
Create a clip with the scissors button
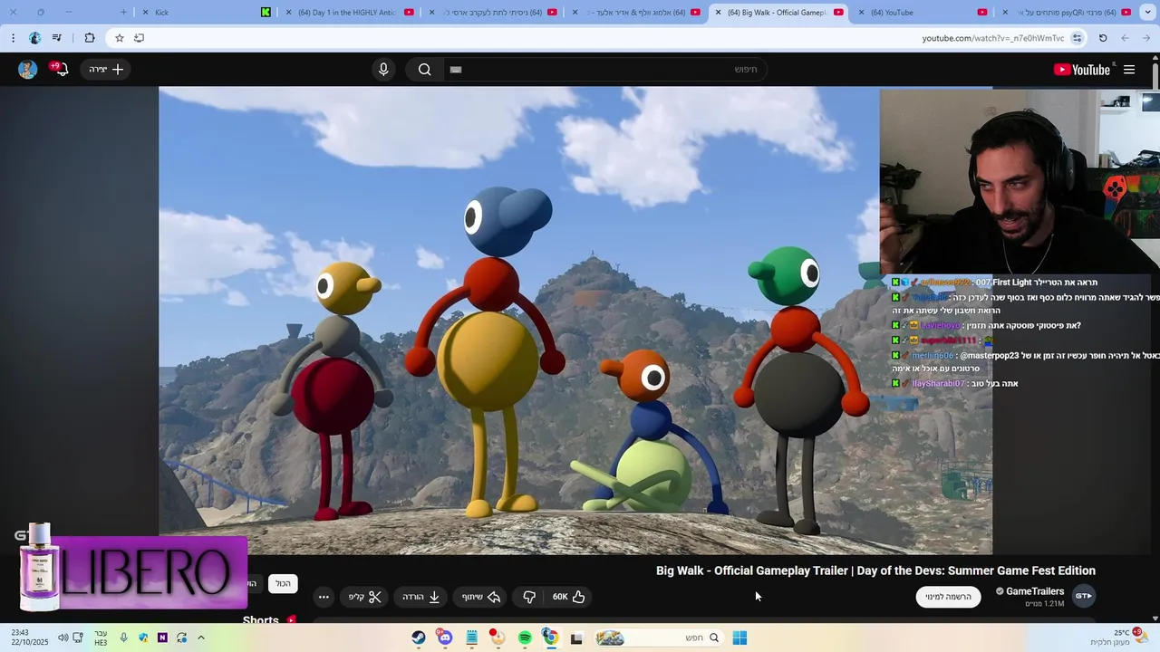click(x=365, y=597)
